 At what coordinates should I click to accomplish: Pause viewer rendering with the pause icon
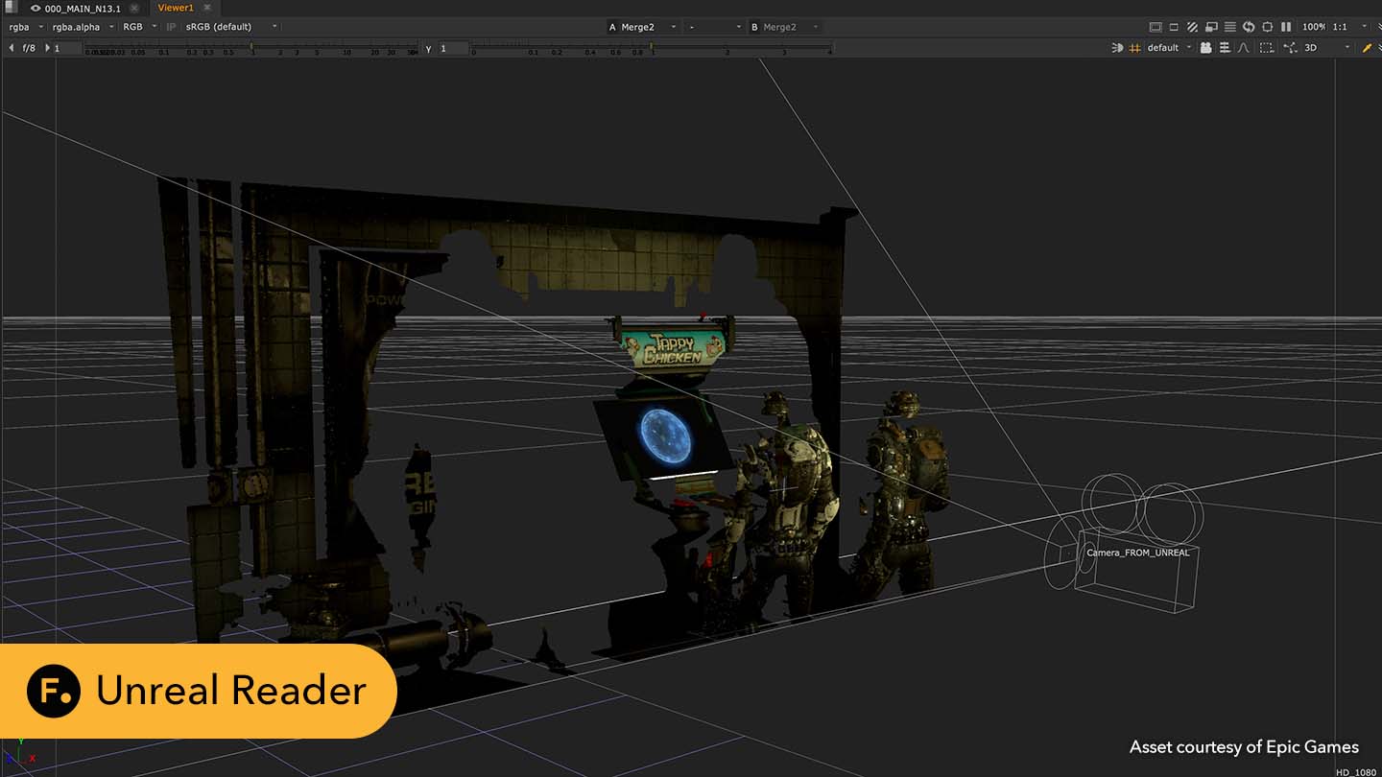[1286, 27]
